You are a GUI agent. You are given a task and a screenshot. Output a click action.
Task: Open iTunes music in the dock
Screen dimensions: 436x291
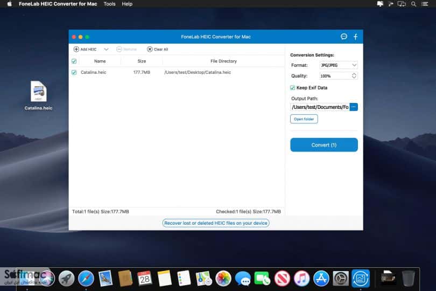[x=301, y=279]
